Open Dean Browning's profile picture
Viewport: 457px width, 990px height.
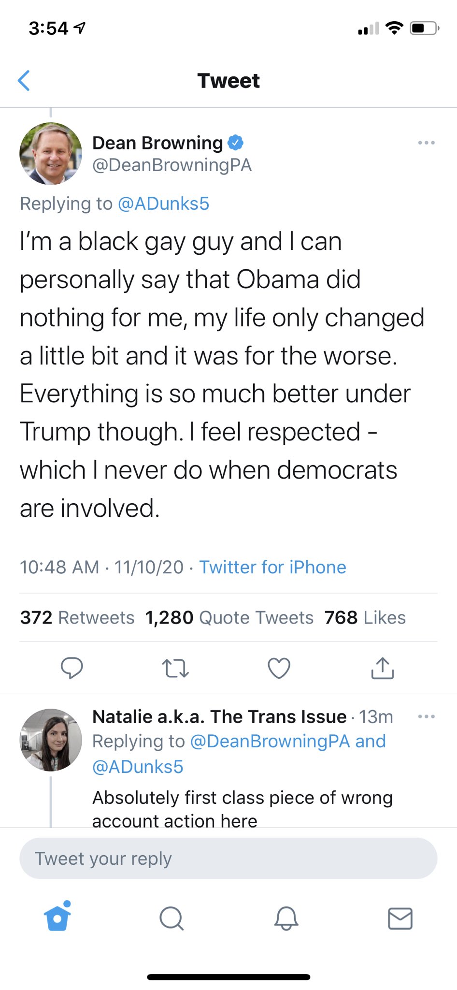[x=51, y=154]
